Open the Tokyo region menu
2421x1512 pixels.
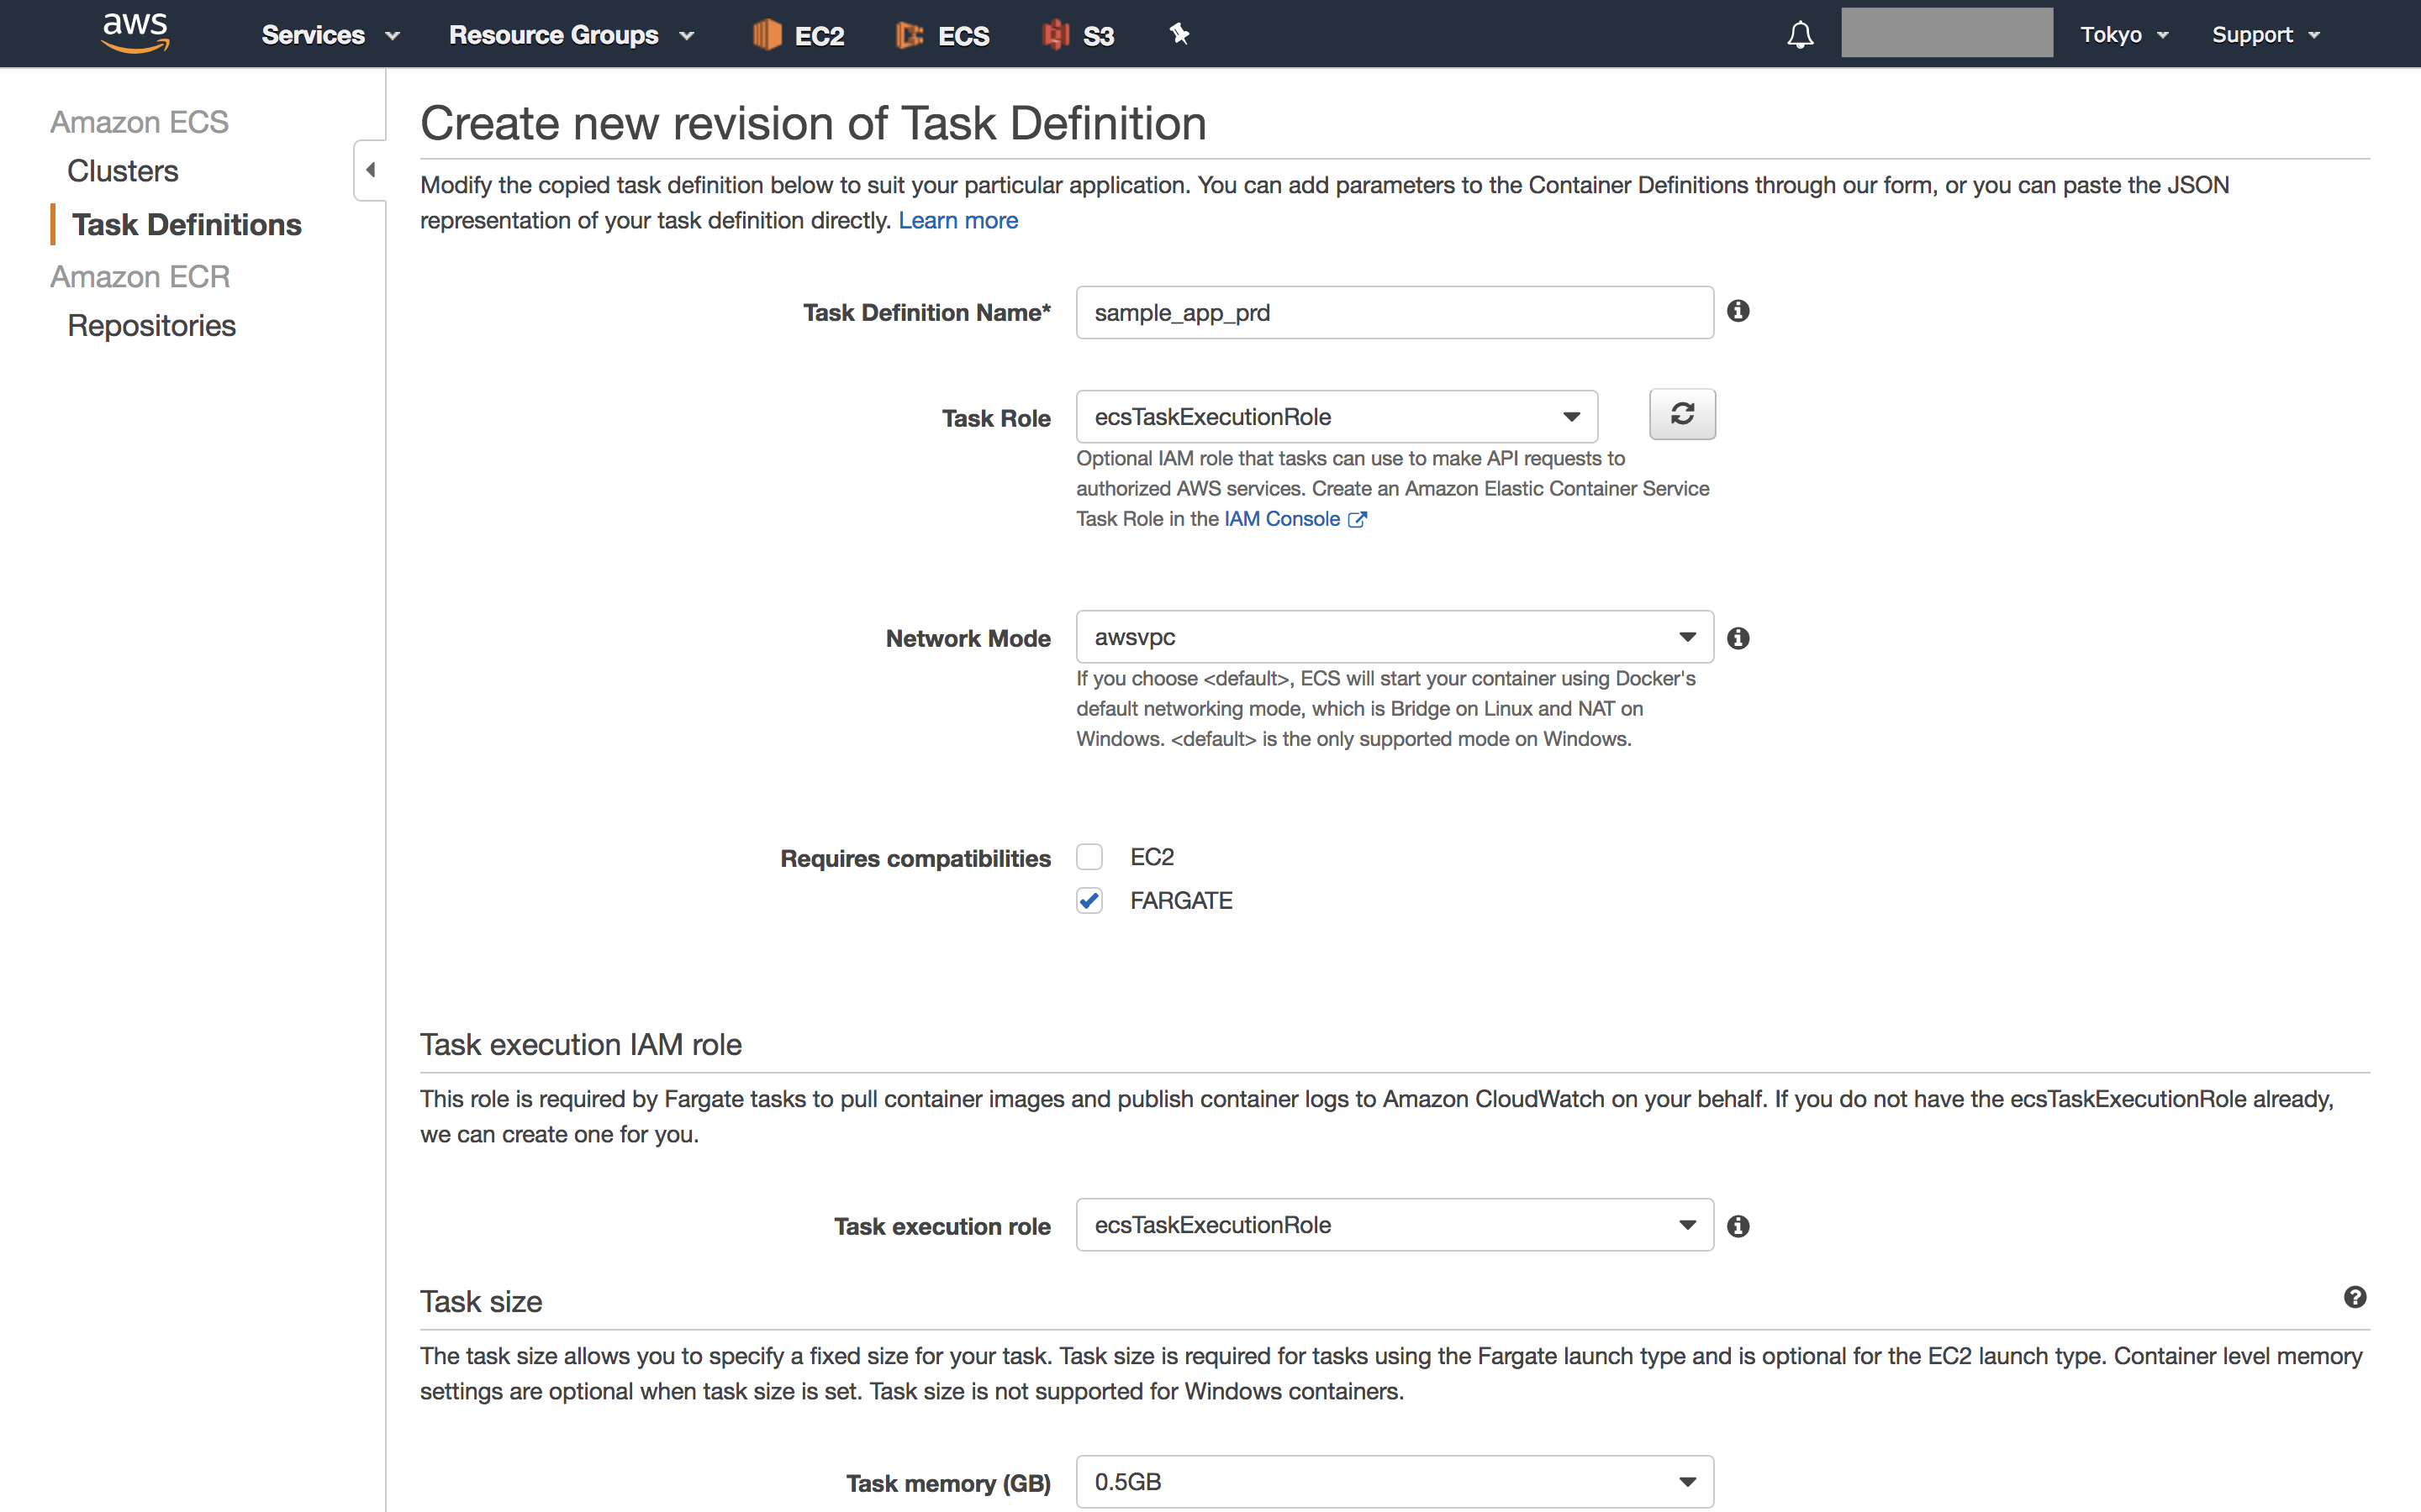2123,35
